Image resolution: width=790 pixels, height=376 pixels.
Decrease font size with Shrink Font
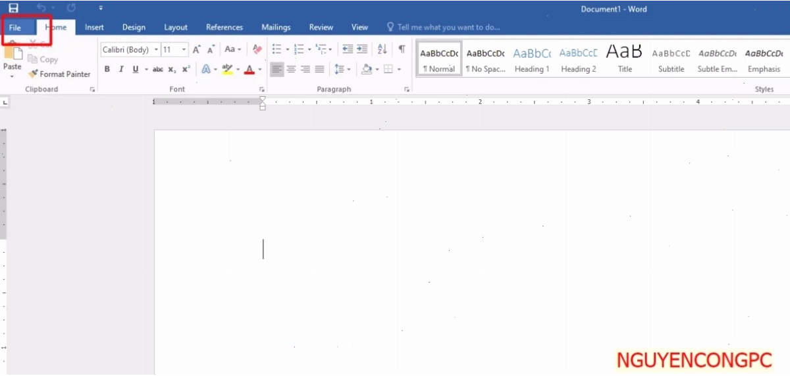[211, 49]
